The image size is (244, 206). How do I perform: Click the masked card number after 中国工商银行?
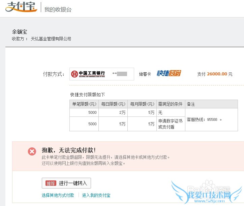click(x=120, y=74)
